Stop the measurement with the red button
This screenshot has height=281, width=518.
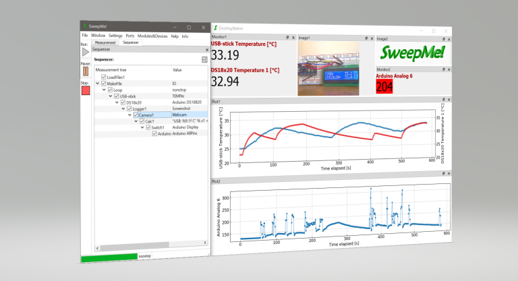point(86,90)
